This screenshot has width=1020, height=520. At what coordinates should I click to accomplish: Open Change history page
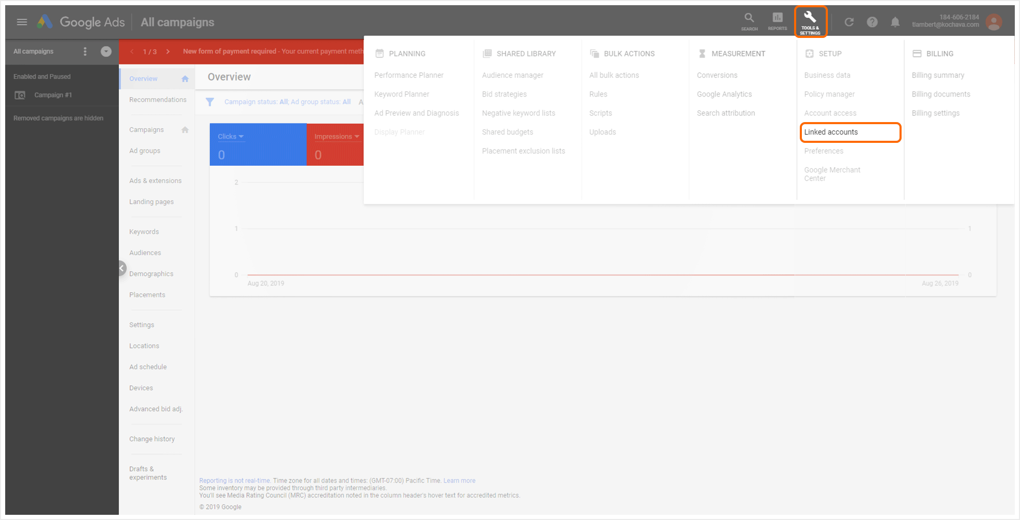point(152,439)
